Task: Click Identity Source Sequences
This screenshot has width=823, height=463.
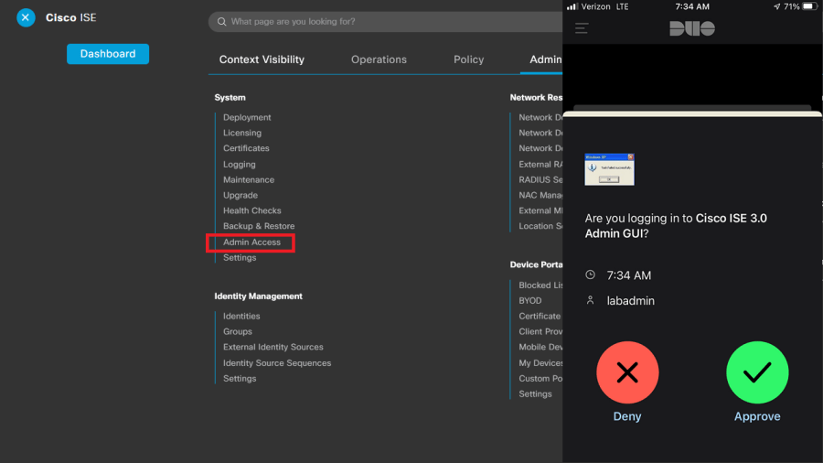Action: pyautogui.click(x=277, y=363)
